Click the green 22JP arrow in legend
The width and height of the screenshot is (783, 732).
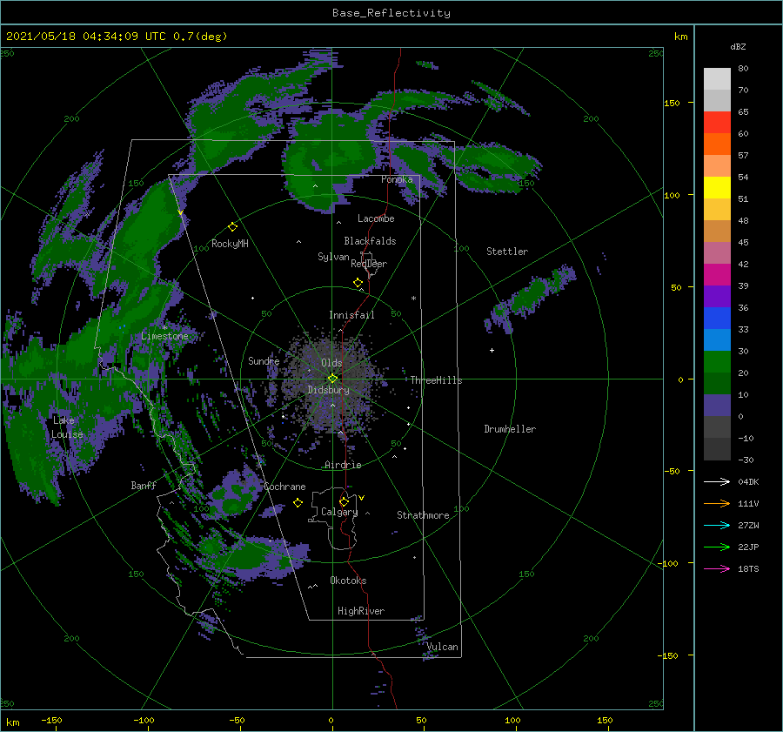pos(717,547)
